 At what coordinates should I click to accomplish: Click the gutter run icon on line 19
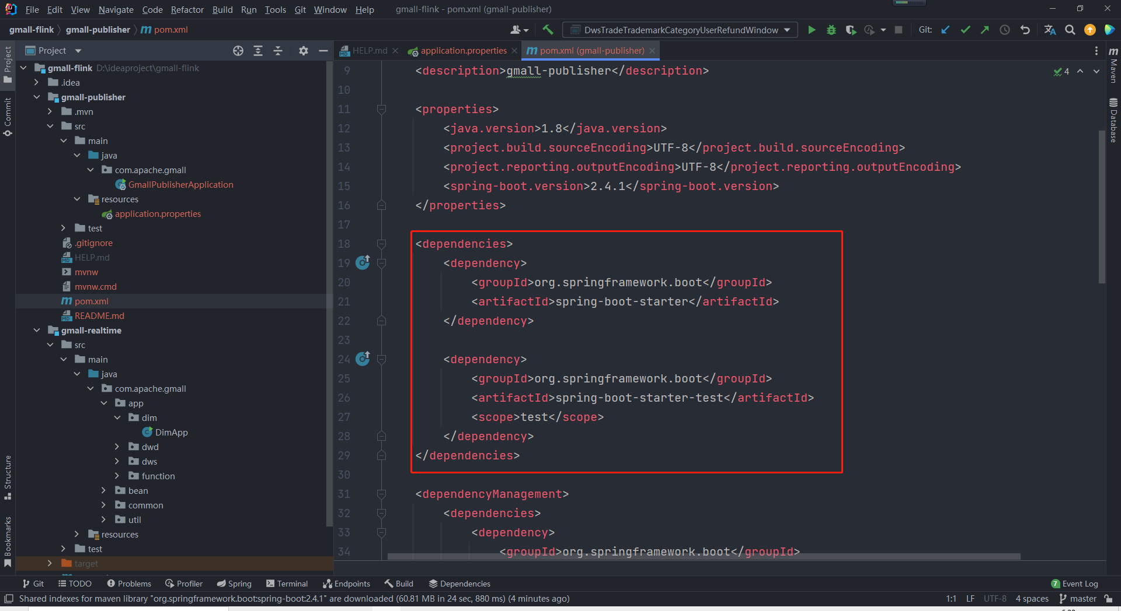coord(363,263)
